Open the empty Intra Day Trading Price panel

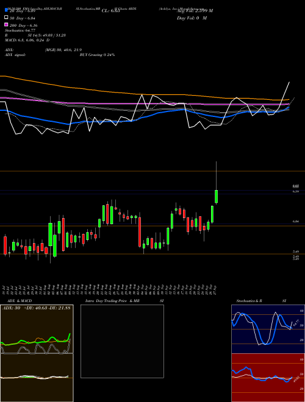(122, 341)
